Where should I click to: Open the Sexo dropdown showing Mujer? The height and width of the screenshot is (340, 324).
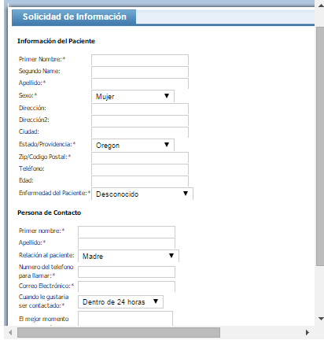tap(133, 96)
